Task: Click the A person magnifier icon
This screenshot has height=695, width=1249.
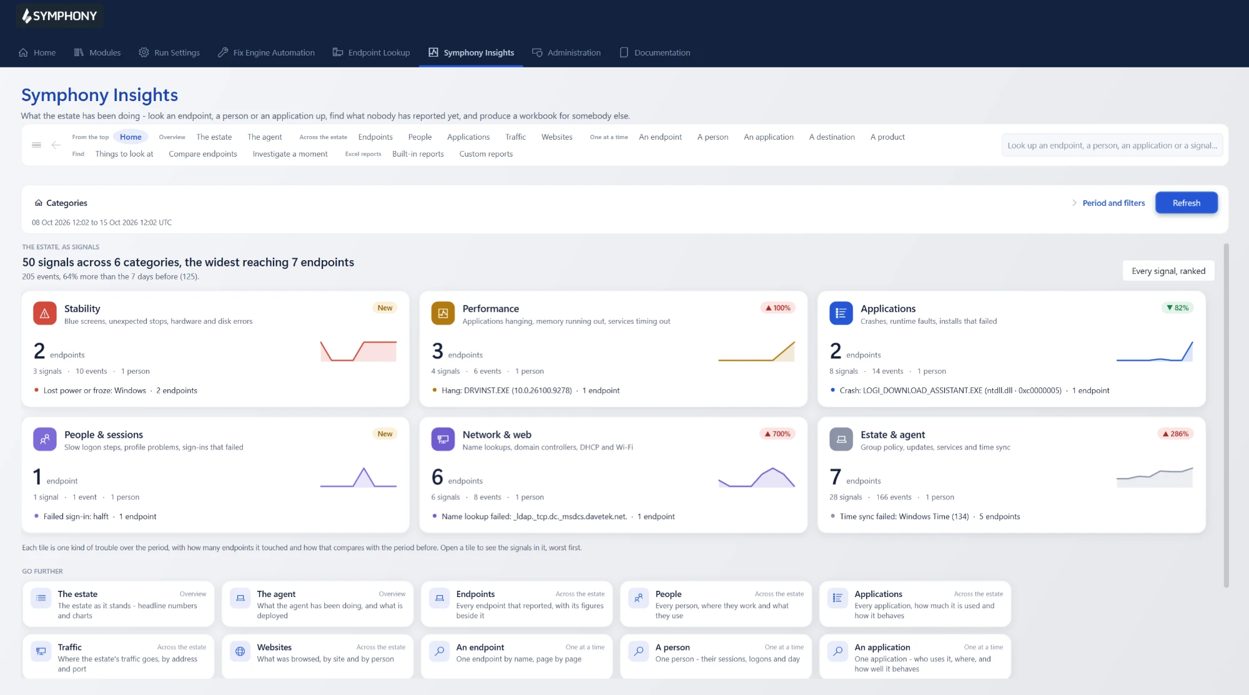Action: 638,652
